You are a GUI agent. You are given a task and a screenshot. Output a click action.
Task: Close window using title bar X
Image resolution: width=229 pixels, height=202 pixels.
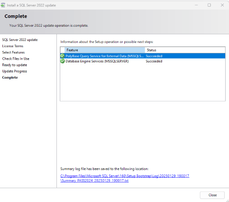point(222,5)
